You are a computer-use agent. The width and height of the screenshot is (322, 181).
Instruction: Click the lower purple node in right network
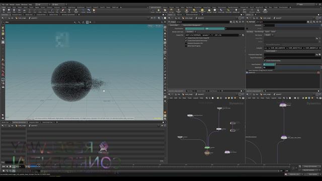pos(284,137)
